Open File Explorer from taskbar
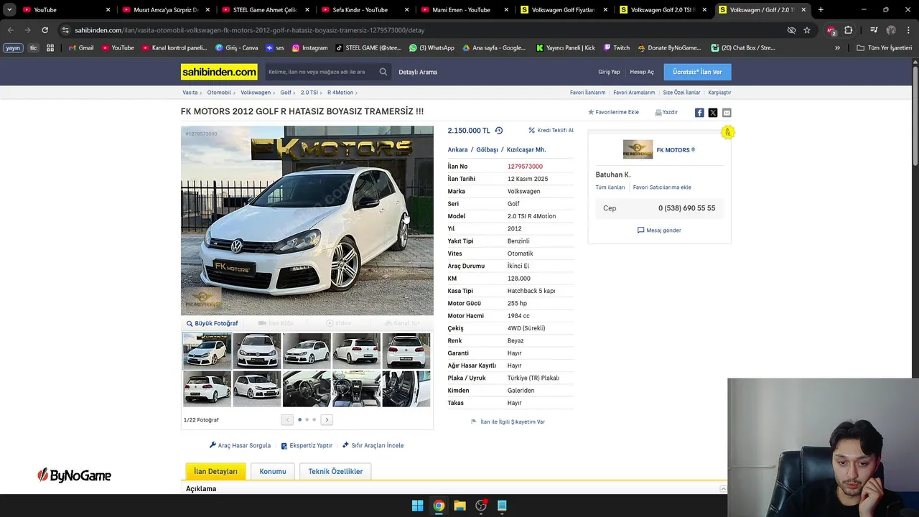Screen dimensions: 919x517 [459, 506]
